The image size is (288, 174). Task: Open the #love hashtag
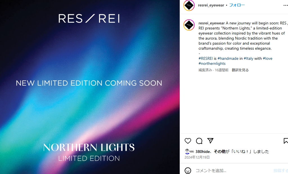(268, 58)
